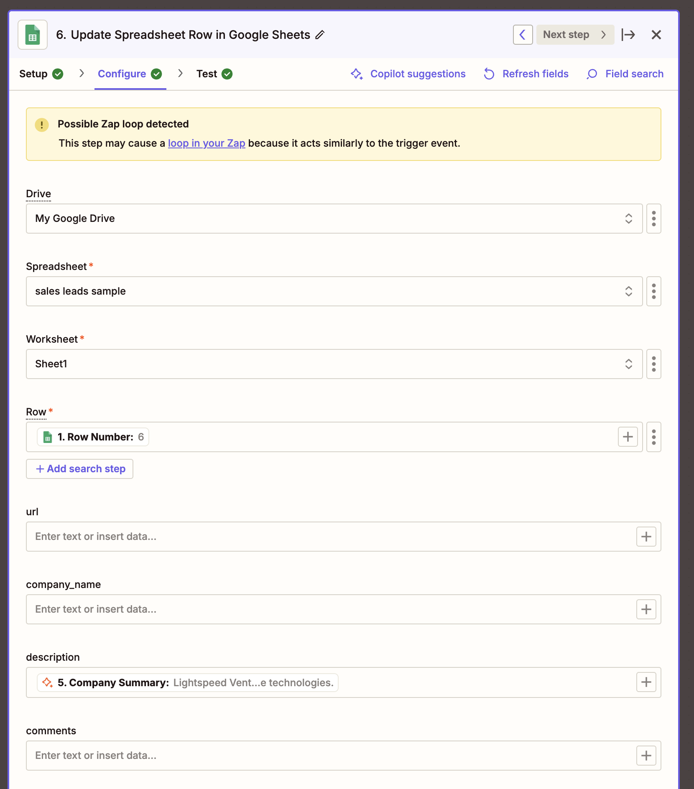Image resolution: width=694 pixels, height=789 pixels.
Task: Open the three-dot menu beside Drive field
Action: tap(653, 219)
